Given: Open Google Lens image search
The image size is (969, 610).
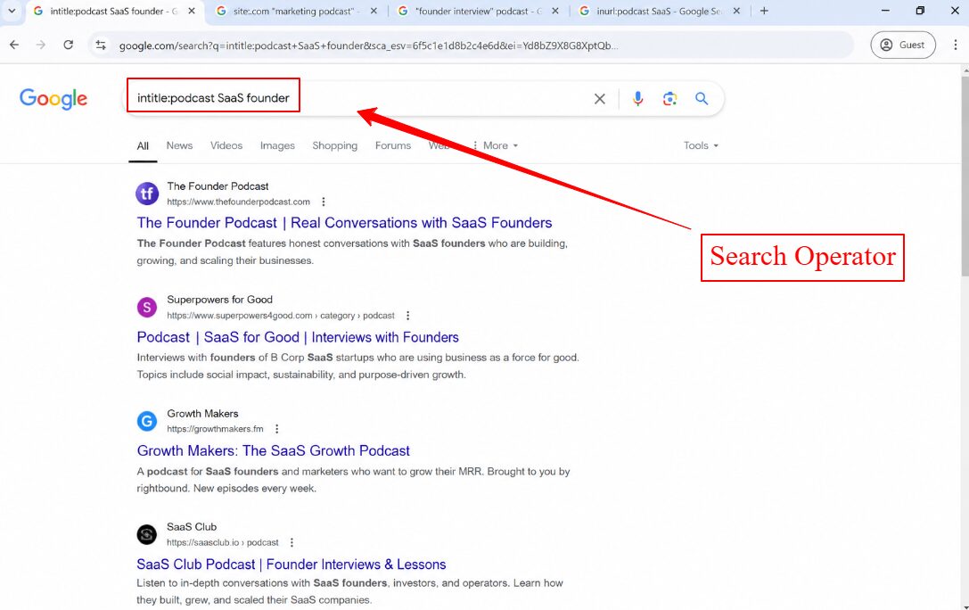Looking at the screenshot, I should [x=669, y=99].
